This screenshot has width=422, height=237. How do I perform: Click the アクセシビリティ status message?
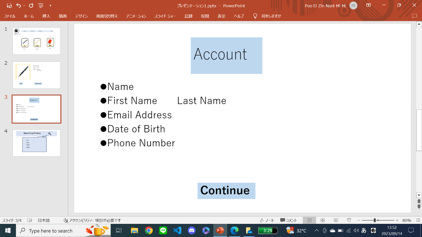click(x=92, y=220)
